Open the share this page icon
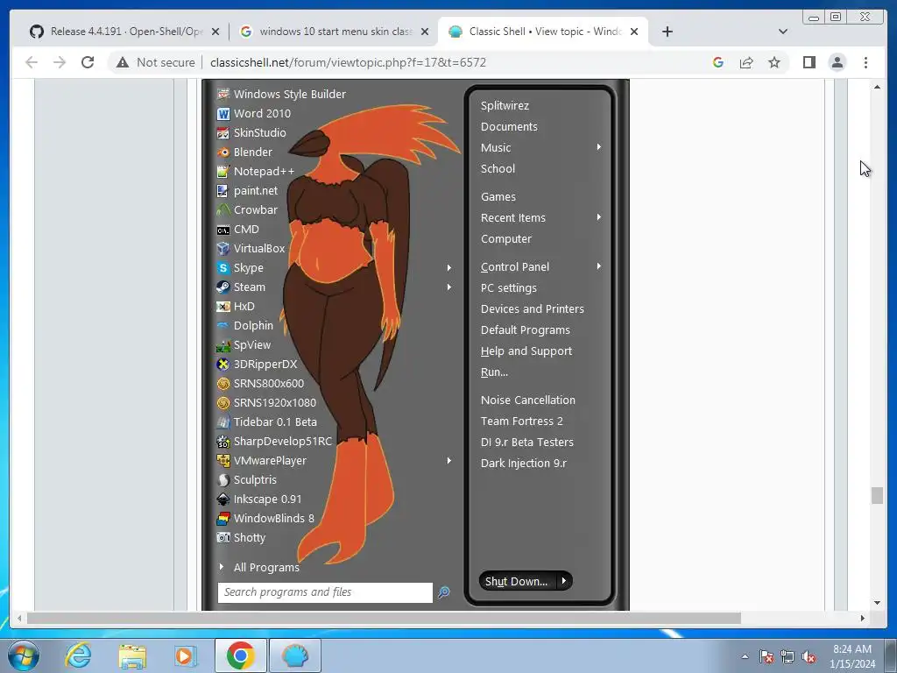897x673 pixels. pos(746,62)
